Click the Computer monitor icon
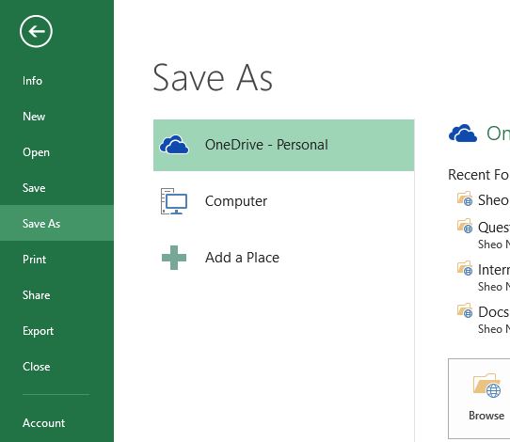 (174, 201)
